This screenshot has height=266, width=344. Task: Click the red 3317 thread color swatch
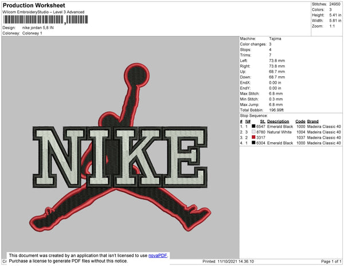click(253, 137)
